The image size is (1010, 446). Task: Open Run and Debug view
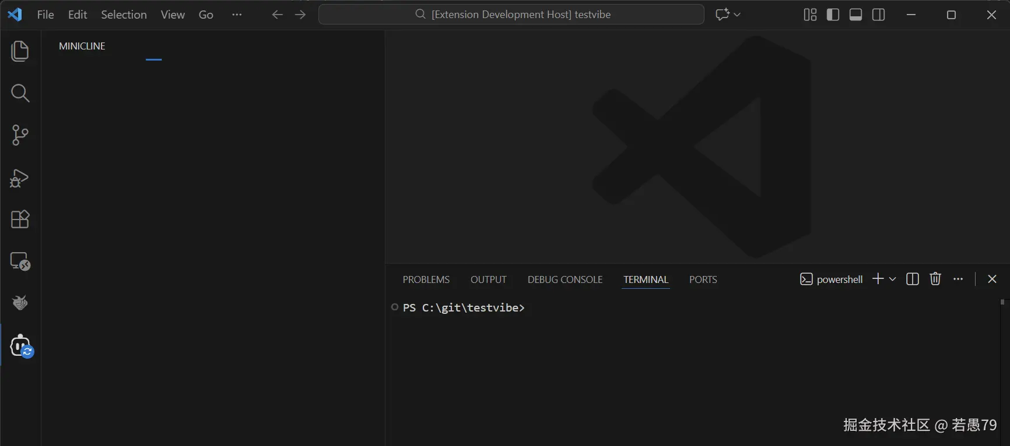pos(20,178)
